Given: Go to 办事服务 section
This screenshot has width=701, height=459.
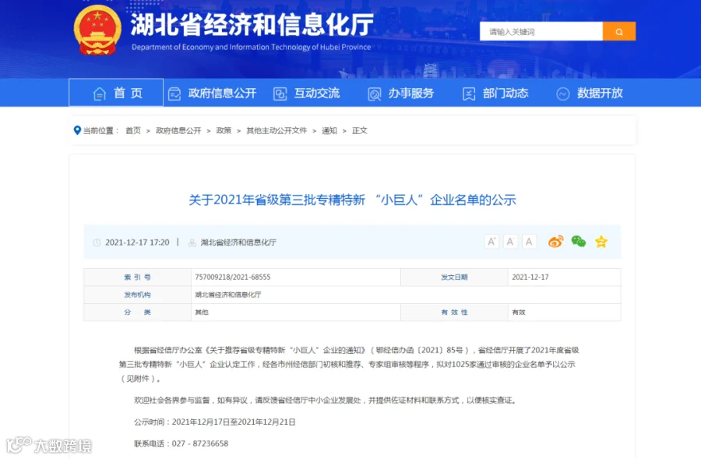Looking at the screenshot, I should (401, 93).
